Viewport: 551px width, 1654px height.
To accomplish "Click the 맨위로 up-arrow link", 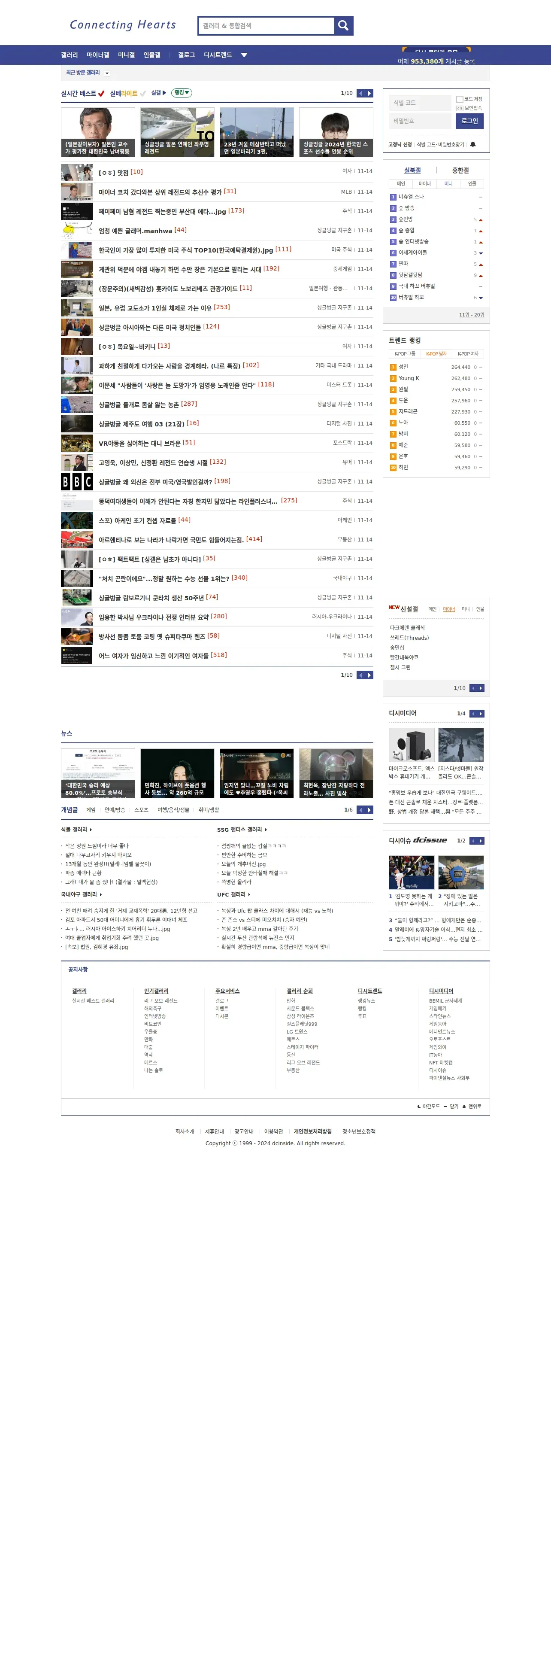I will 472,1106.
